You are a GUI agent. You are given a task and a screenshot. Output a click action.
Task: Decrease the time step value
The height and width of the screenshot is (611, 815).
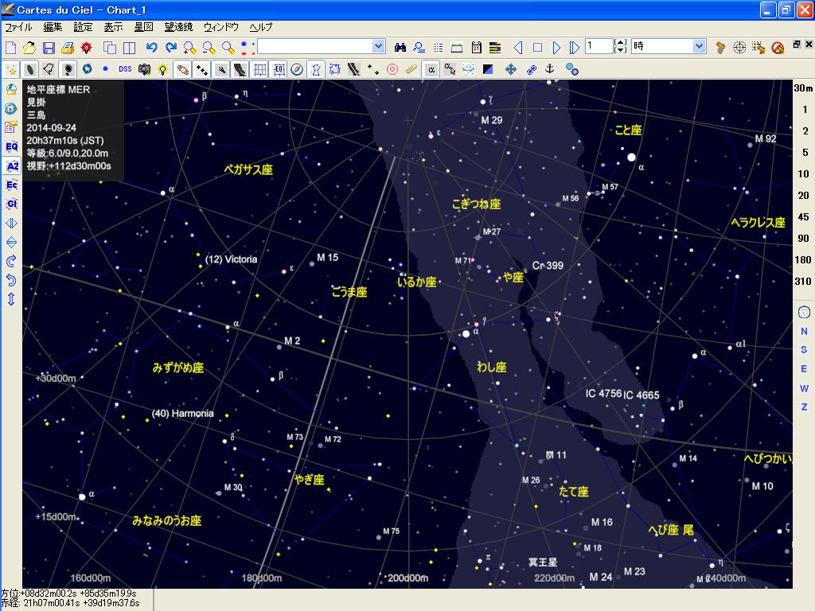620,50
